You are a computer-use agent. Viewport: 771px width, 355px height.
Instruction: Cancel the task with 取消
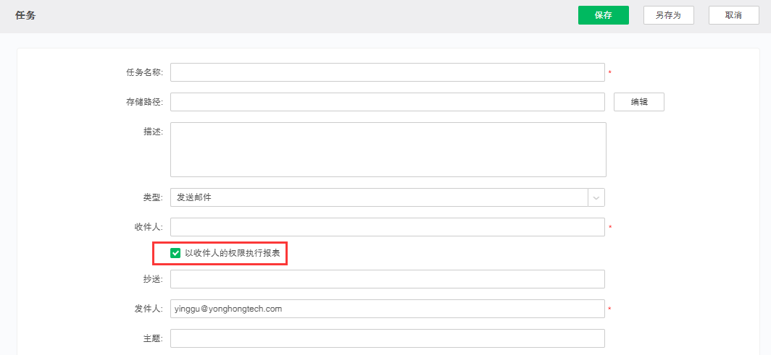coord(733,15)
